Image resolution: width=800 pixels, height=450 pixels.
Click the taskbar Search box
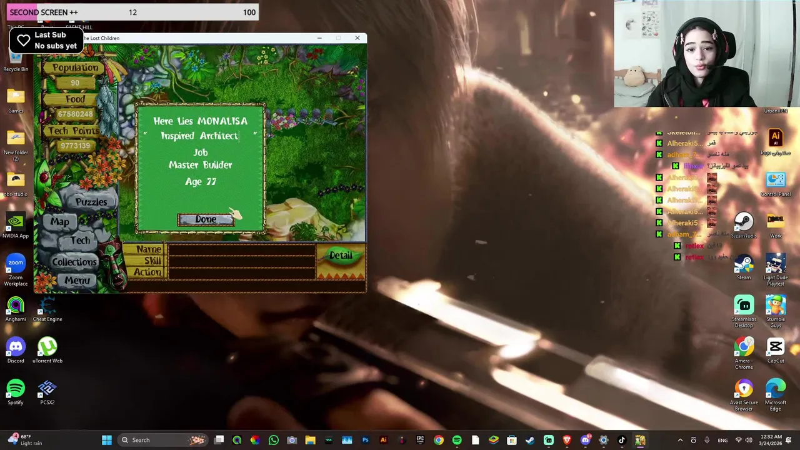(x=164, y=440)
